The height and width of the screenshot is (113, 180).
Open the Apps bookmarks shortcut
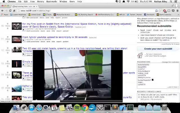click(4, 14)
